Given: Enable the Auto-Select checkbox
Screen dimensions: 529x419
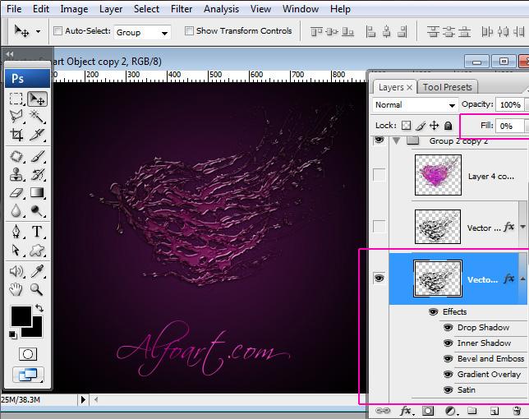Looking at the screenshot, I should point(58,31).
